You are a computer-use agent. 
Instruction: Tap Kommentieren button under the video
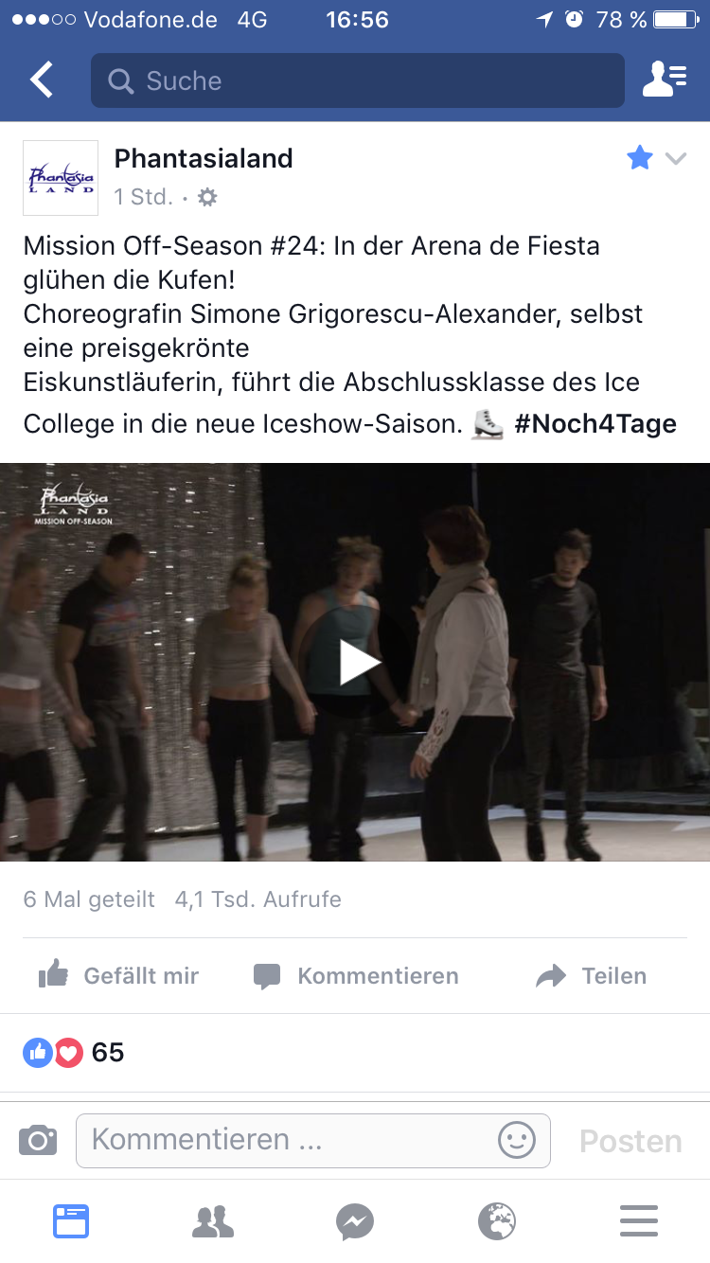356,976
